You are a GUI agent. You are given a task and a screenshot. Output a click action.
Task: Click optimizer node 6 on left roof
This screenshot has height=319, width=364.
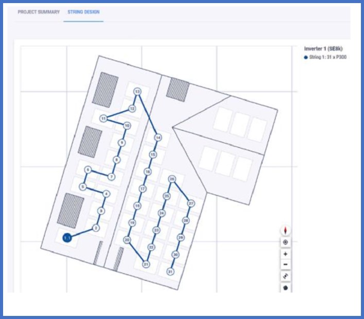pos(88,170)
